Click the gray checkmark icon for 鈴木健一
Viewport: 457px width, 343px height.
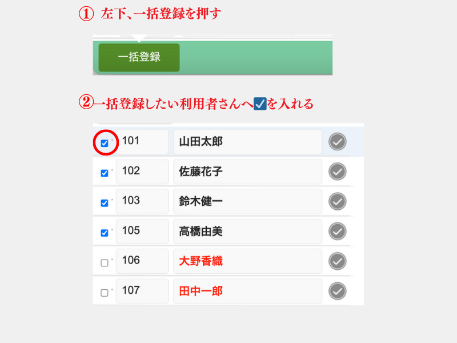[338, 201]
